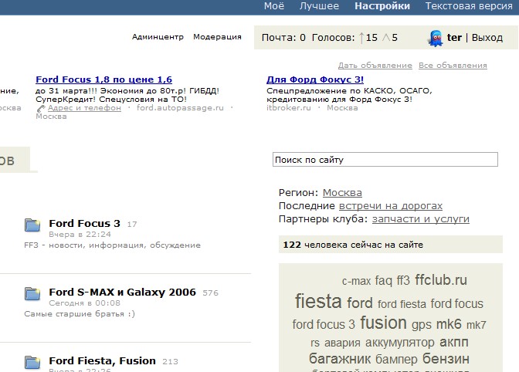
Task: Select the c-max tag
Action: point(356,282)
